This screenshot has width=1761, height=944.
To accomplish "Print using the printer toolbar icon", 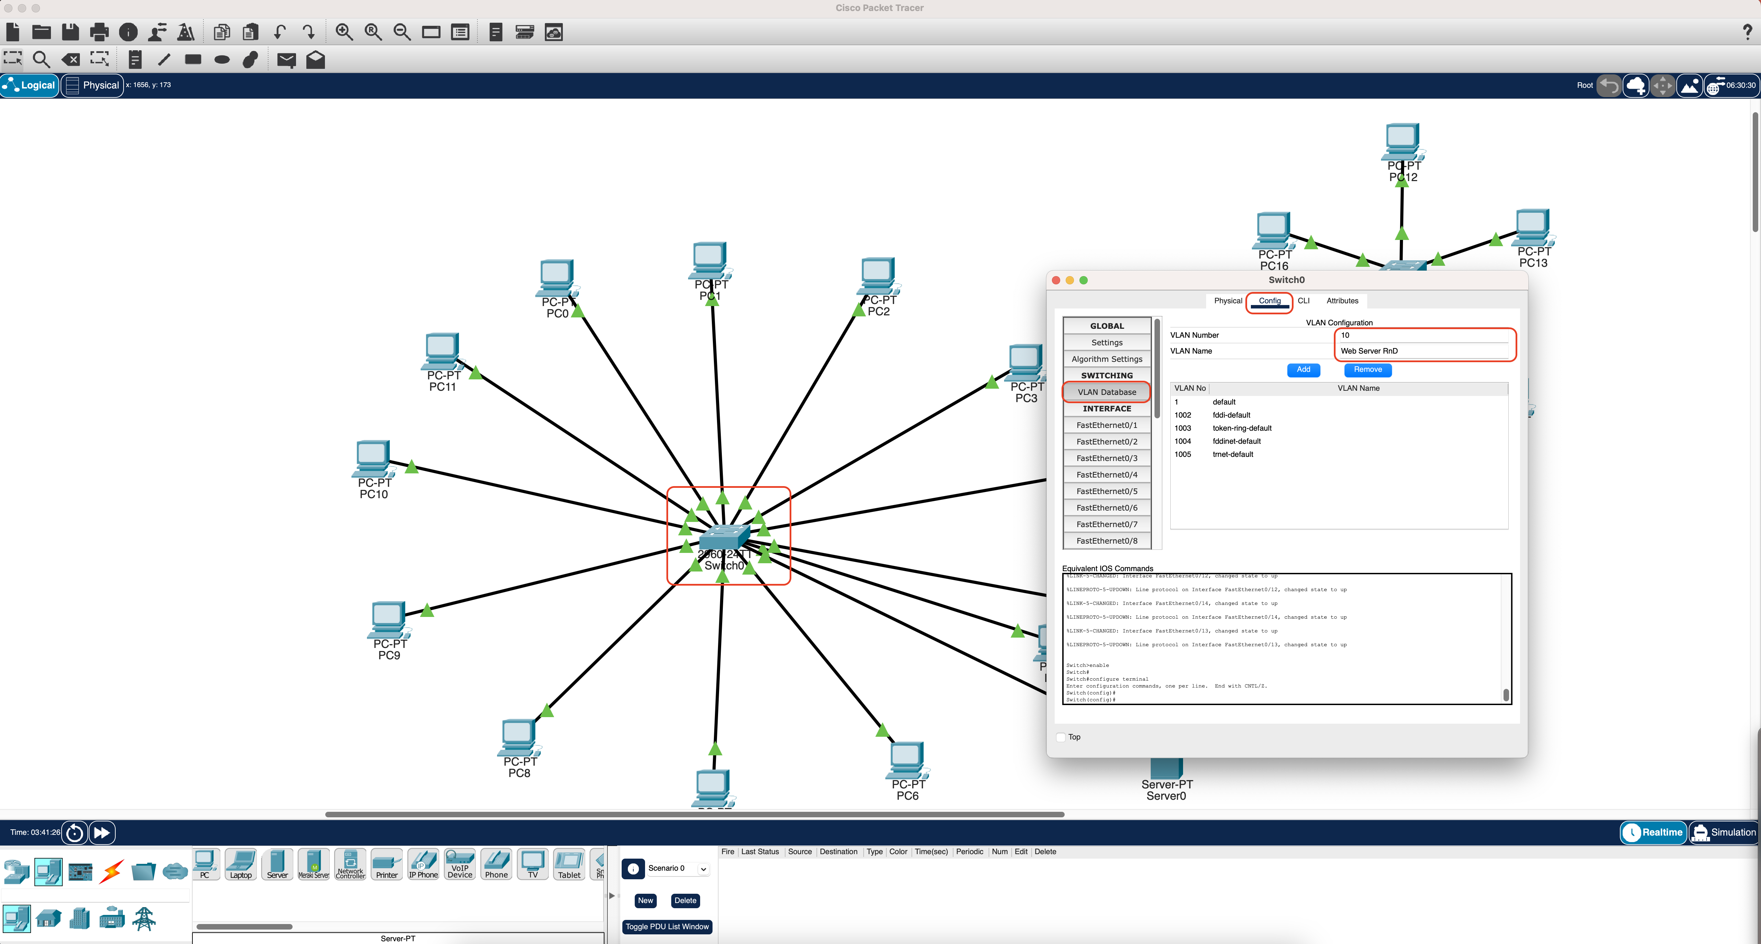I will (99, 32).
